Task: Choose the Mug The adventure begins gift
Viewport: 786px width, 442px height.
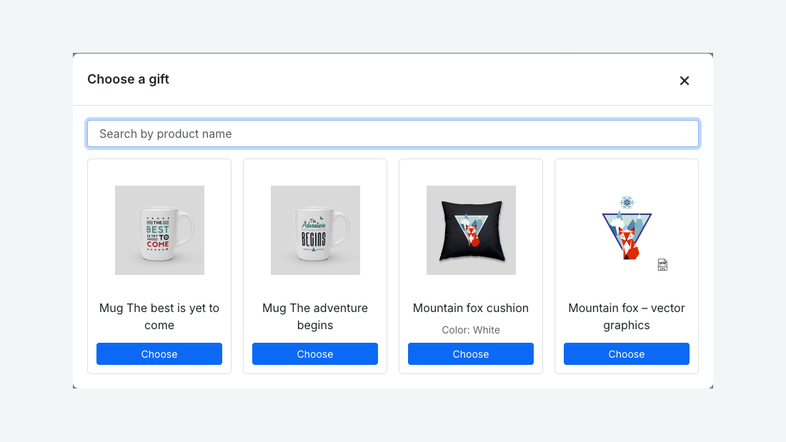Action: (315, 353)
